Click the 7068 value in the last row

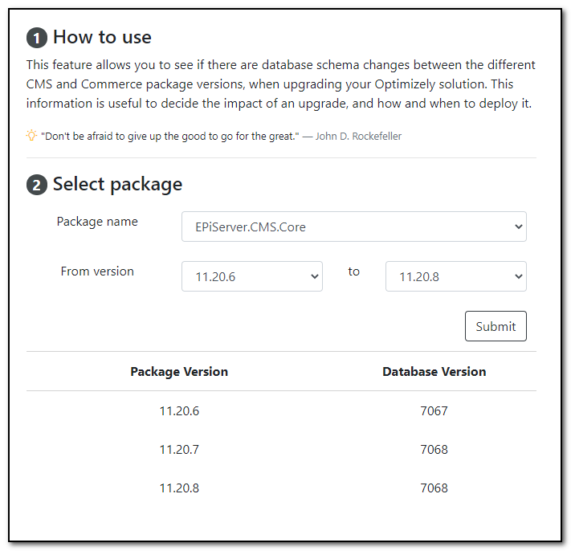434,488
